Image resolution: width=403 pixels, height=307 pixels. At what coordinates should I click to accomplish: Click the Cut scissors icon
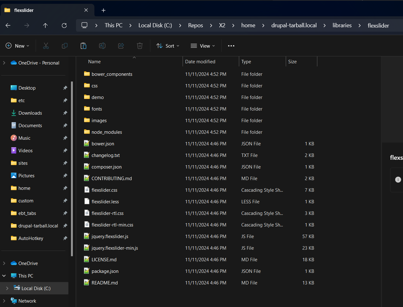pos(46,46)
